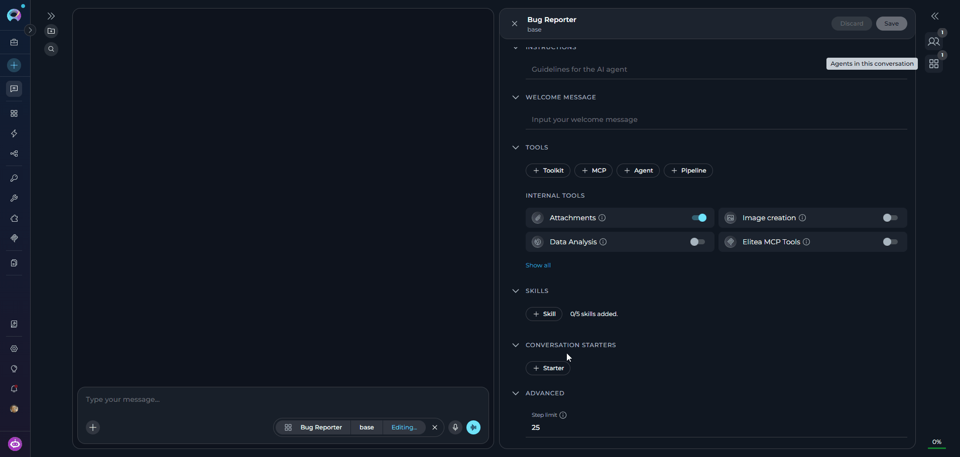Open the lightbulb tips sidebar icon
960x457 pixels.
pos(14,369)
